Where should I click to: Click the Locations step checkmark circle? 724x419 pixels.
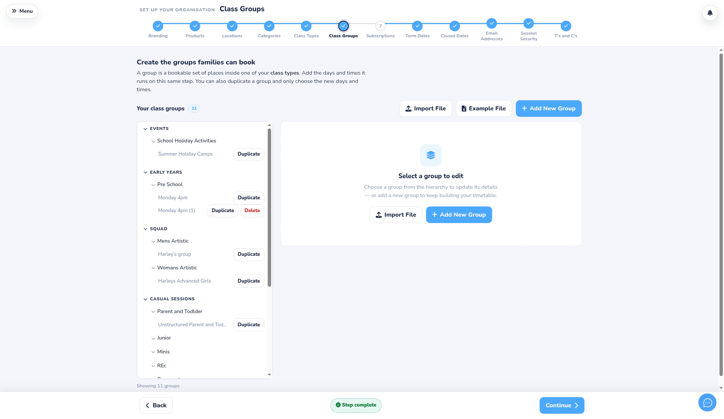(232, 26)
